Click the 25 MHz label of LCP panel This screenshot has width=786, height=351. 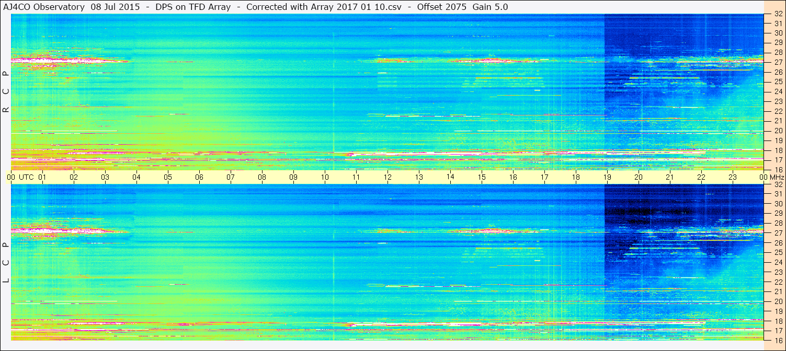[778, 253]
